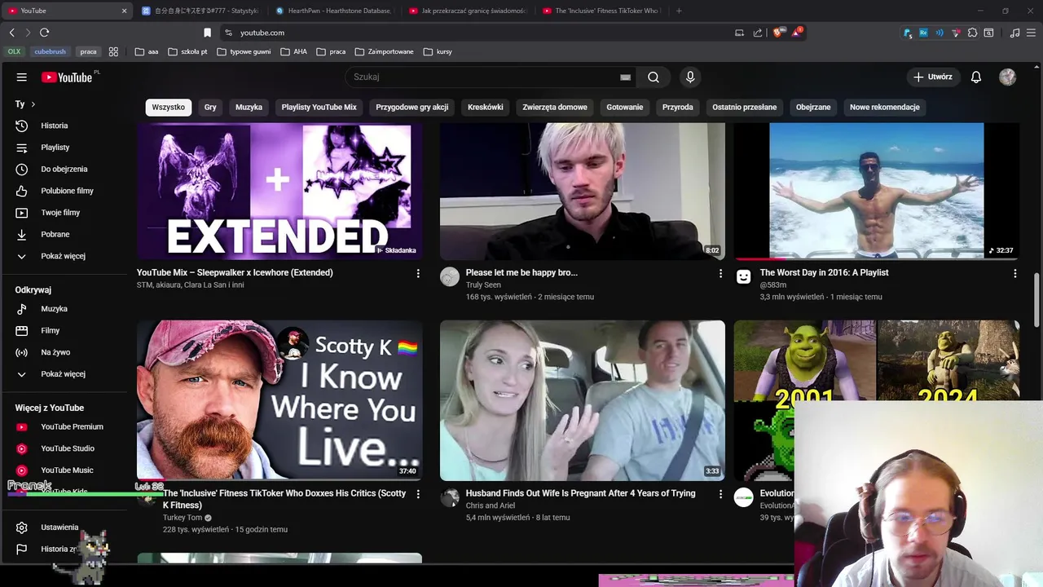Select the Wszystko filter chip
Screen dimensions: 1043x587
[168, 107]
